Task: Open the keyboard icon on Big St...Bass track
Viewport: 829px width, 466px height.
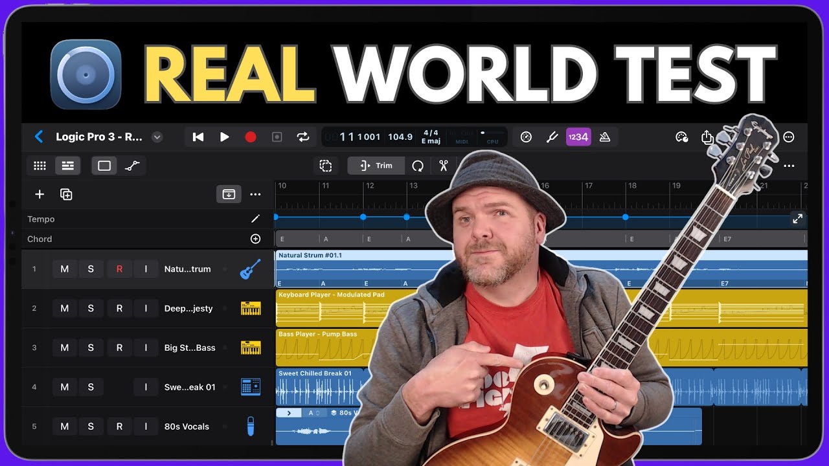Action: (250, 348)
